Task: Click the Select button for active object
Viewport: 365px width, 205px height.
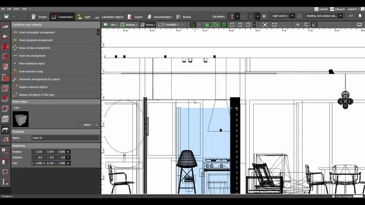Action: 88,125
